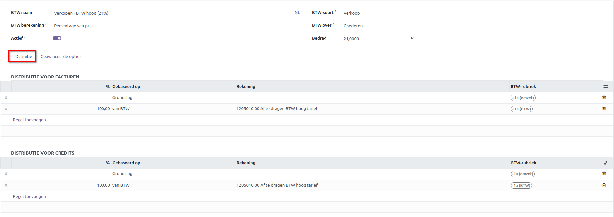Click the +1a (omzet) tag

523,98
